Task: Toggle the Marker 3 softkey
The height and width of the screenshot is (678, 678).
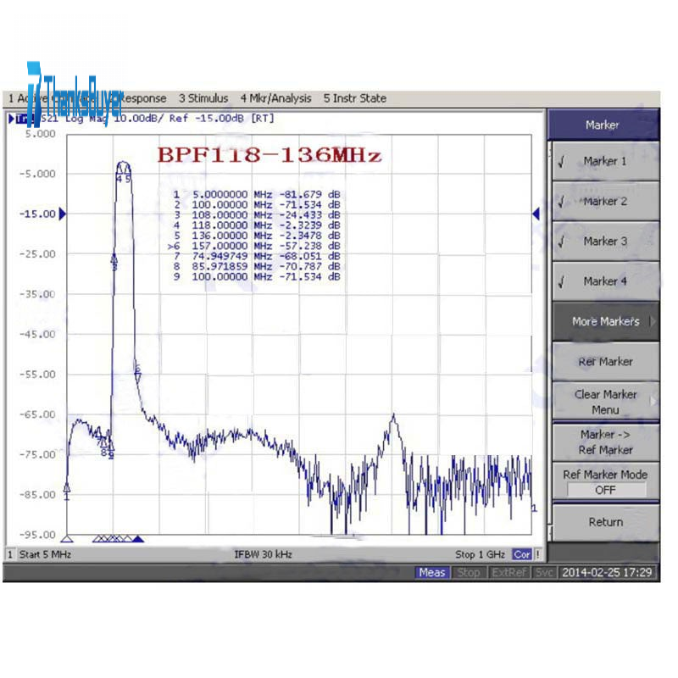Action: click(x=604, y=241)
